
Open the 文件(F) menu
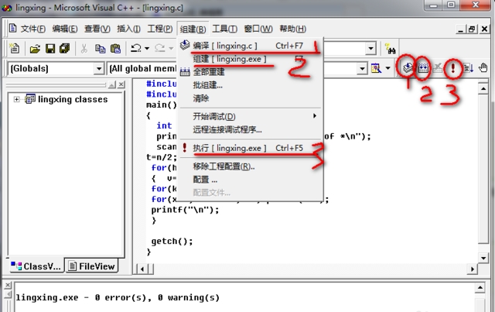[32, 29]
